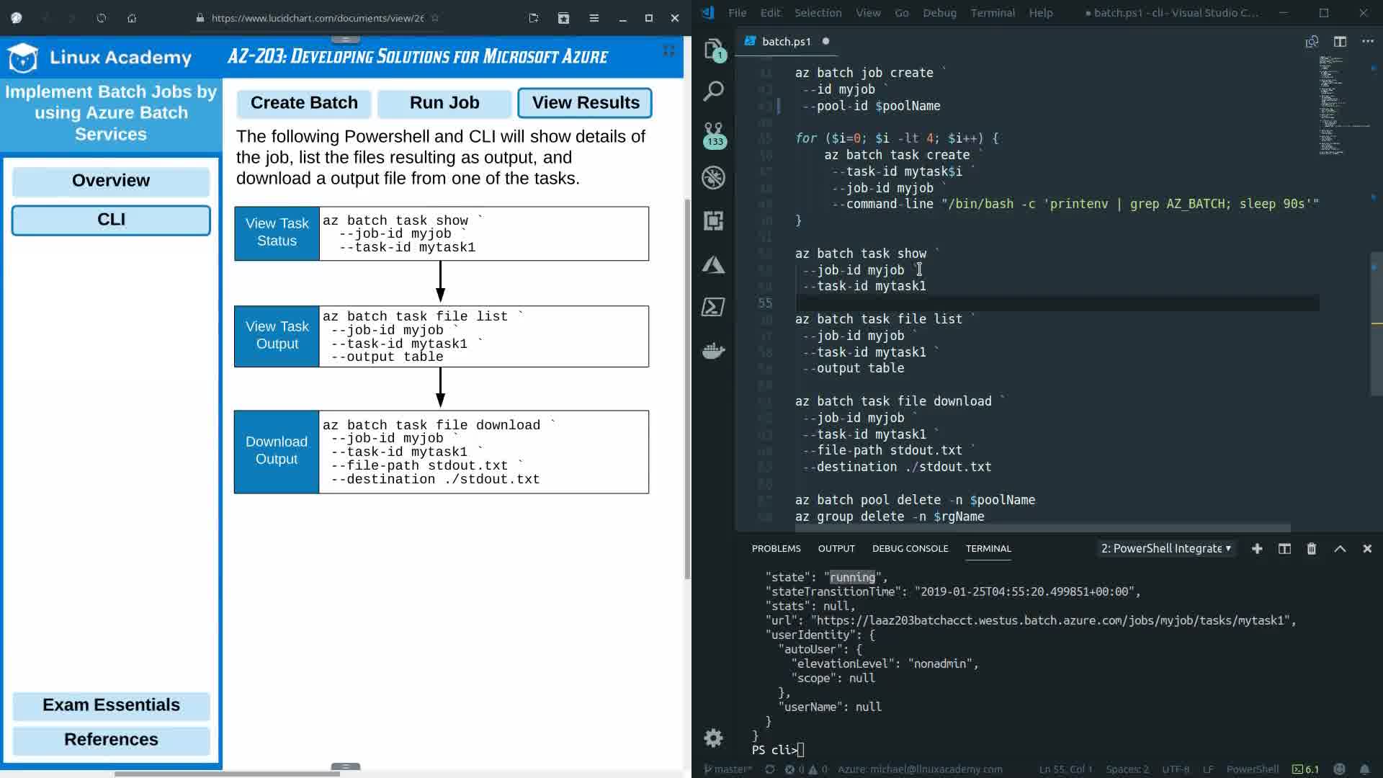Open the Docker view icon
The image size is (1383, 778).
(713, 351)
